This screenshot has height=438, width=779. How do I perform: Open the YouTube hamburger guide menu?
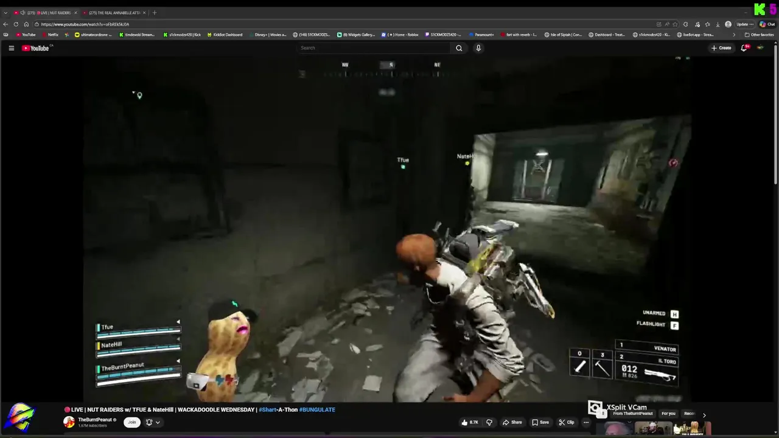coord(11,48)
